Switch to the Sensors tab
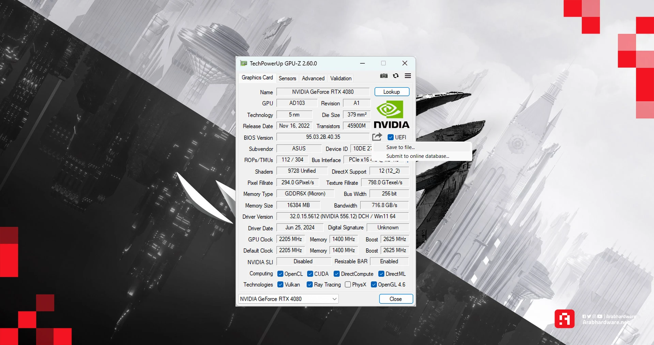654x345 pixels. pos(287,78)
